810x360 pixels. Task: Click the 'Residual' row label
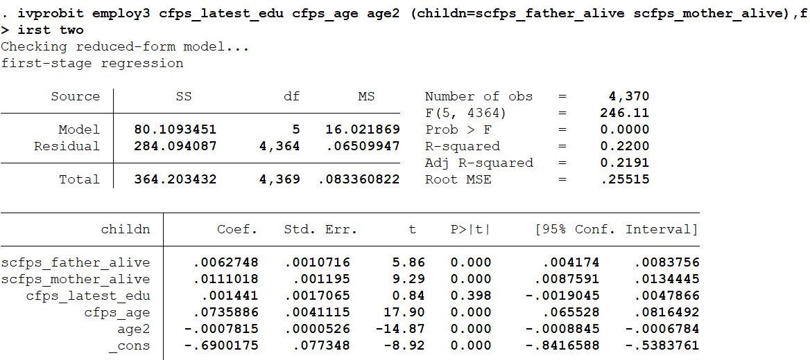[x=67, y=146]
